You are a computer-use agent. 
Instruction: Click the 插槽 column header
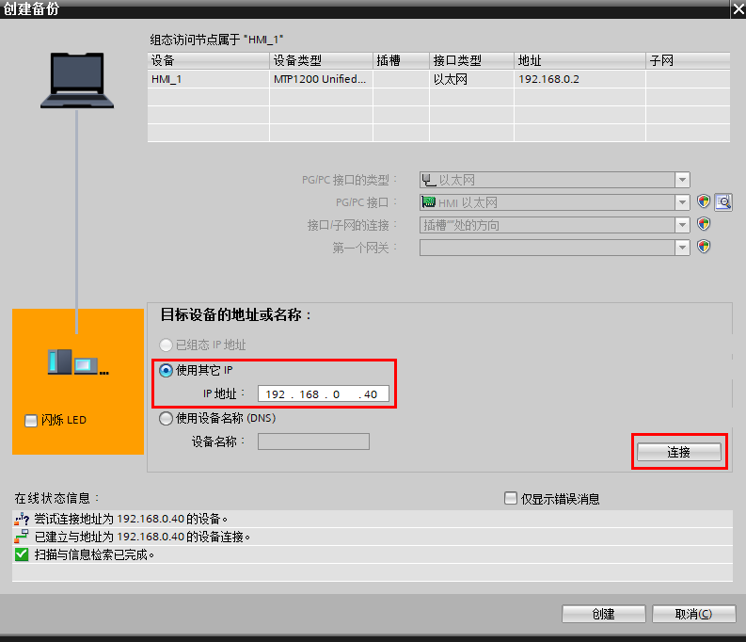401,60
